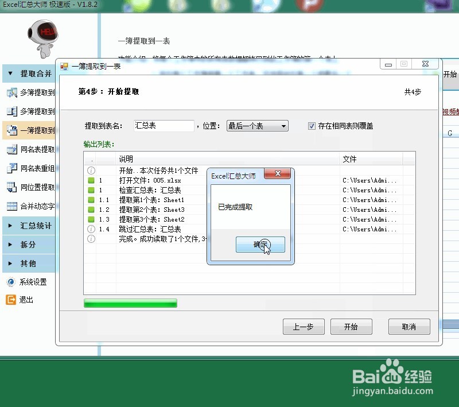Toggle the 存在相同表则覆盖 checkbox
This screenshot has height=407, width=459.
(x=312, y=126)
